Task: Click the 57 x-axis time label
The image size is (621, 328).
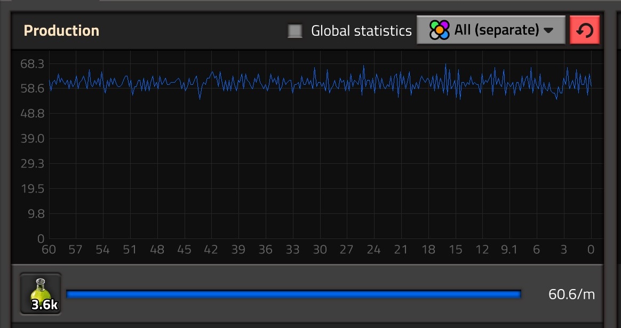Action: click(x=75, y=250)
